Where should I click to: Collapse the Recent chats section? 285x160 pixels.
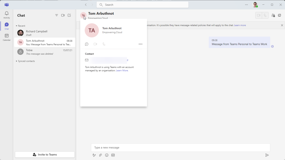coord(16,26)
